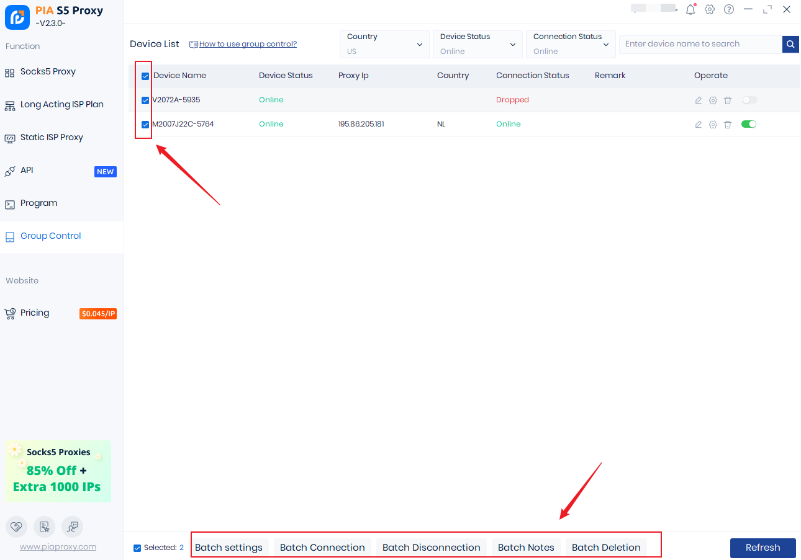Open Static ISP Proxy section
This screenshot has width=801, height=560.
(x=52, y=138)
